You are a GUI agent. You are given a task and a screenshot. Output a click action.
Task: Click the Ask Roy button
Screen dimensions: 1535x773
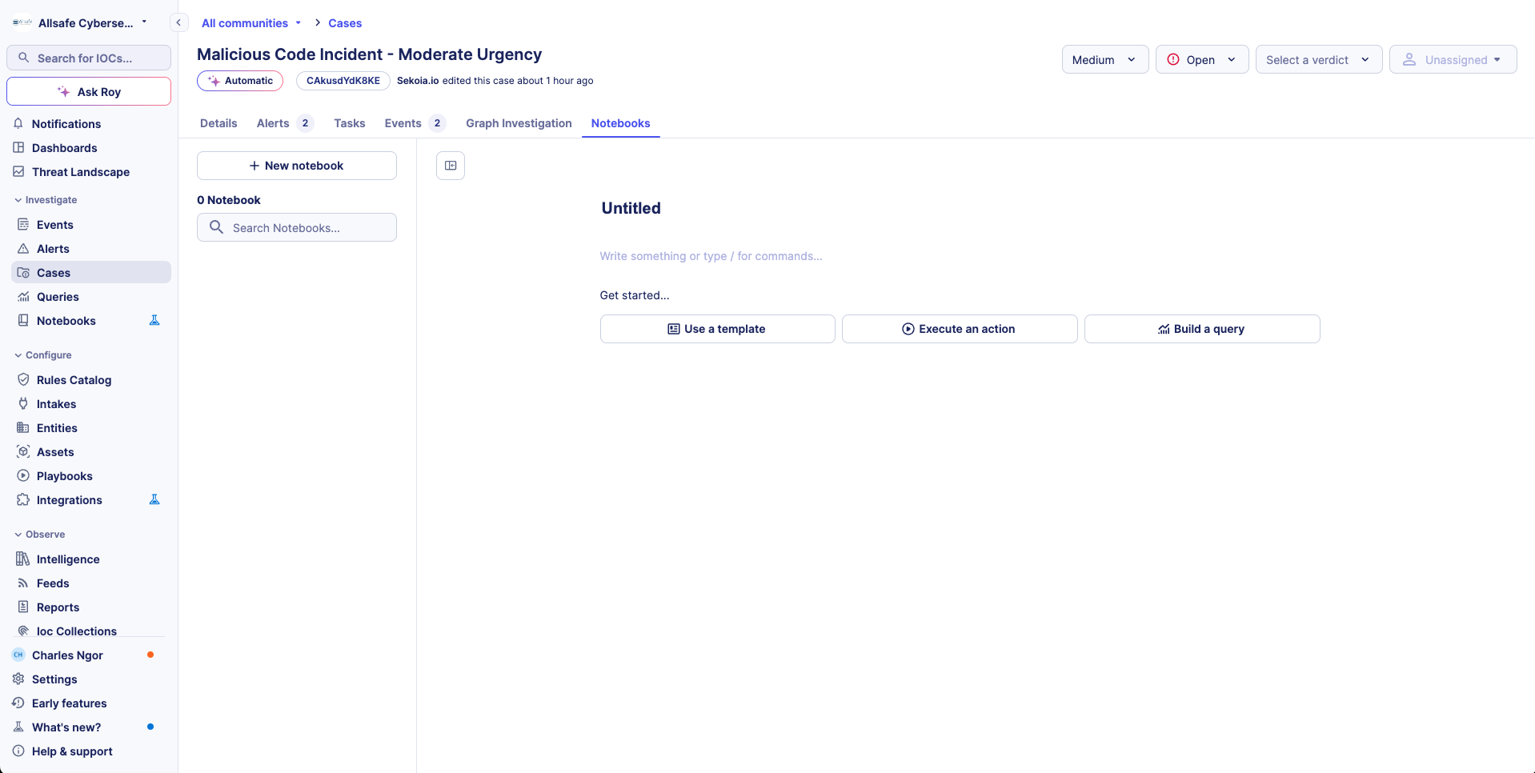89,91
